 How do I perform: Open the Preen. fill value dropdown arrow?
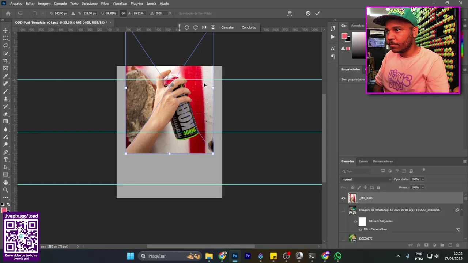point(423,187)
